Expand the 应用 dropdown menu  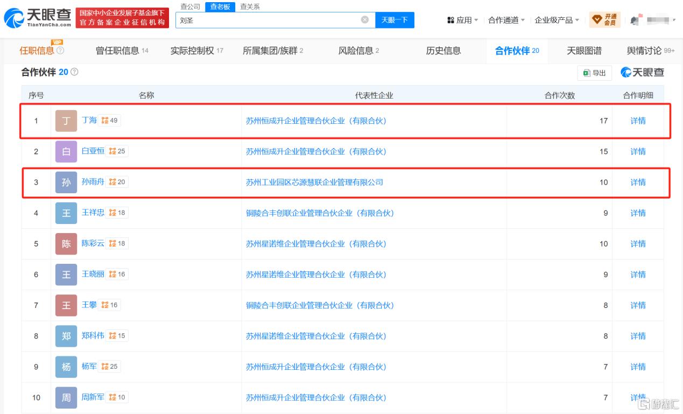point(463,20)
